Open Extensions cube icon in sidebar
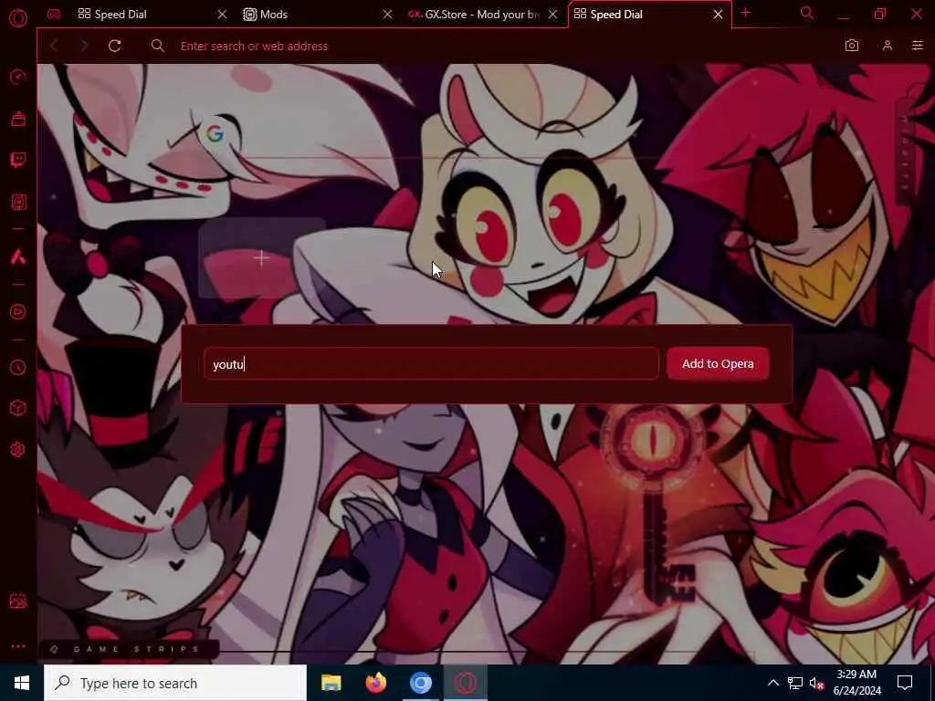The height and width of the screenshot is (701, 935). [x=18, y=408]
